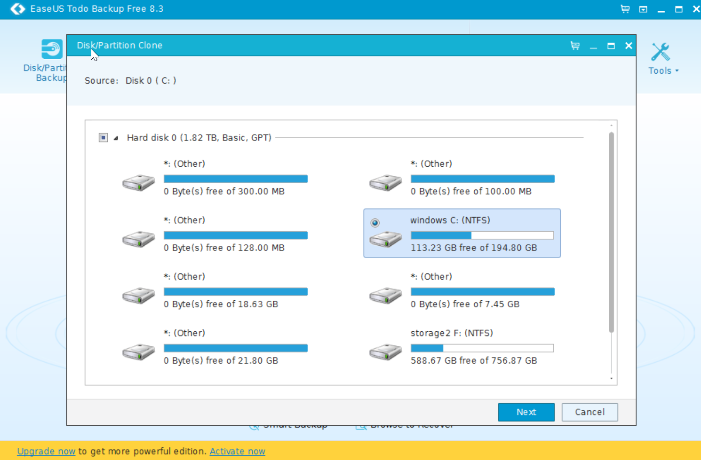
Task: Maximize the Disk/Partition Clone dialog
Action: coord(611,46)
